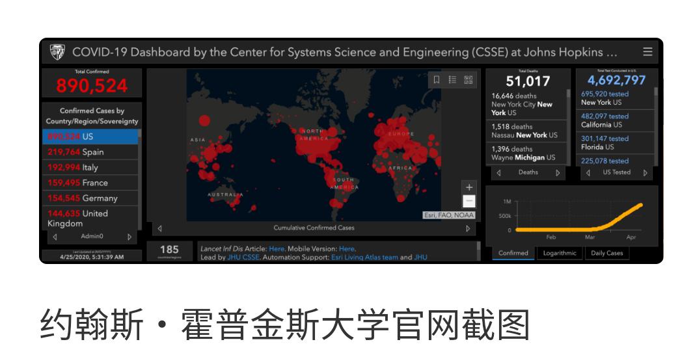Open the basemap gallery grid icon
Viewport: 693px width, 357px height.
[468, 79]
